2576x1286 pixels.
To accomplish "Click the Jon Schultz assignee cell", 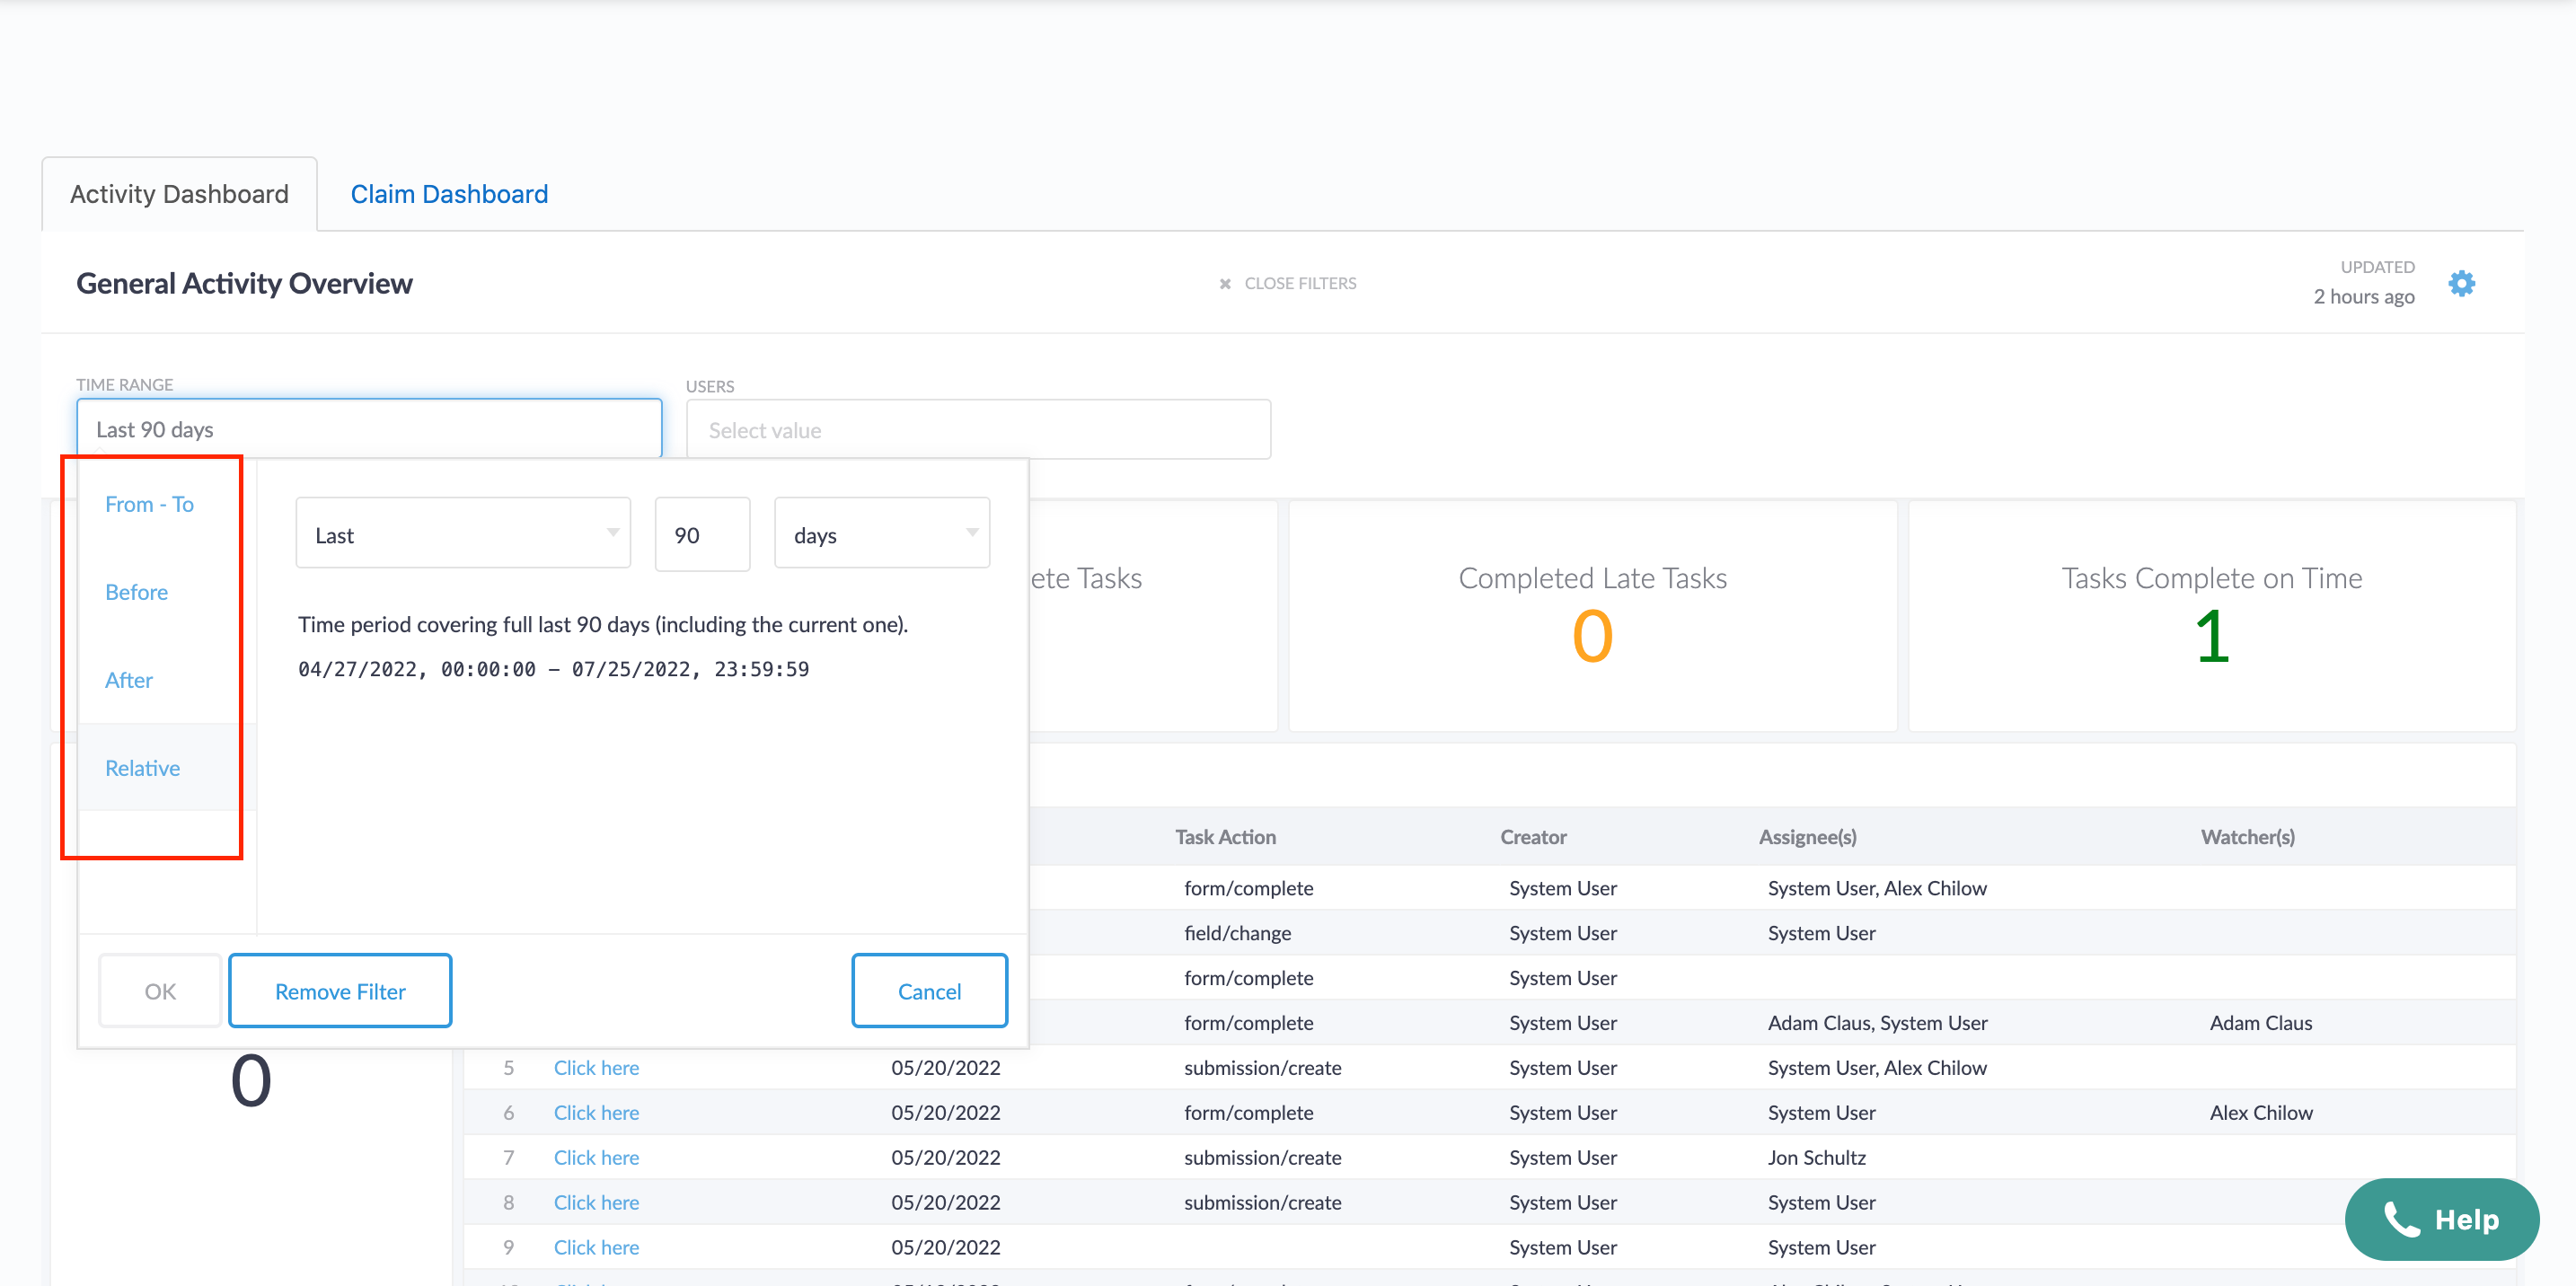I will tap(1816, 1158).
